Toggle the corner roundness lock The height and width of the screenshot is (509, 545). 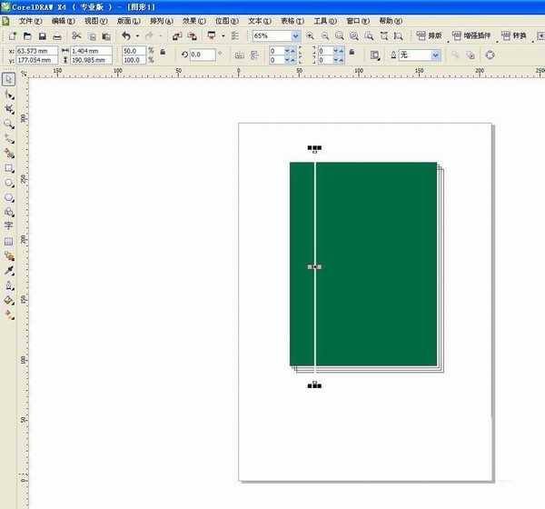(352, 52)
